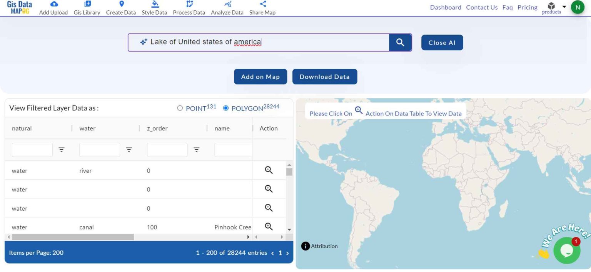Select the POINT radio option
Image resolution: width=591 pixels, height=272 pixels.
pyautogui.click(x=180, y=108)
